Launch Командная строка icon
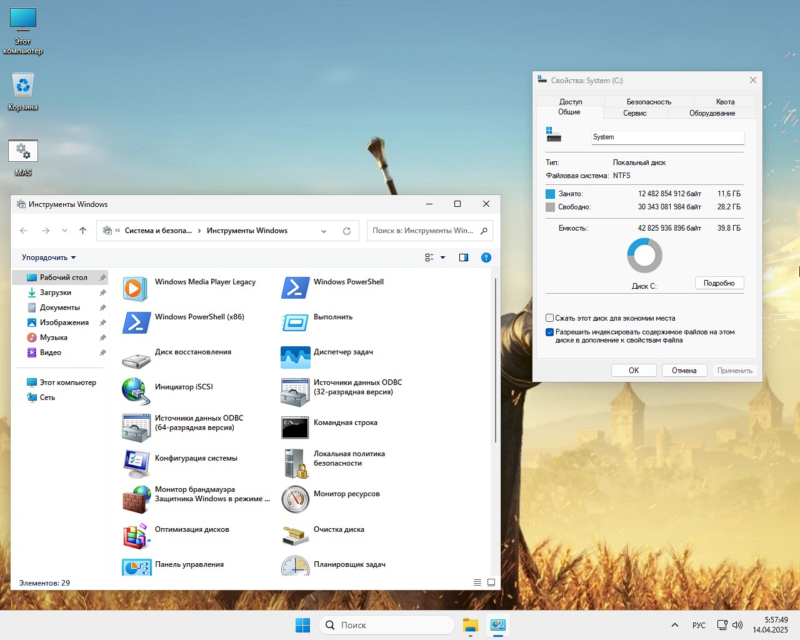Screen dimensions: 800x640 [x=295, y=428]
